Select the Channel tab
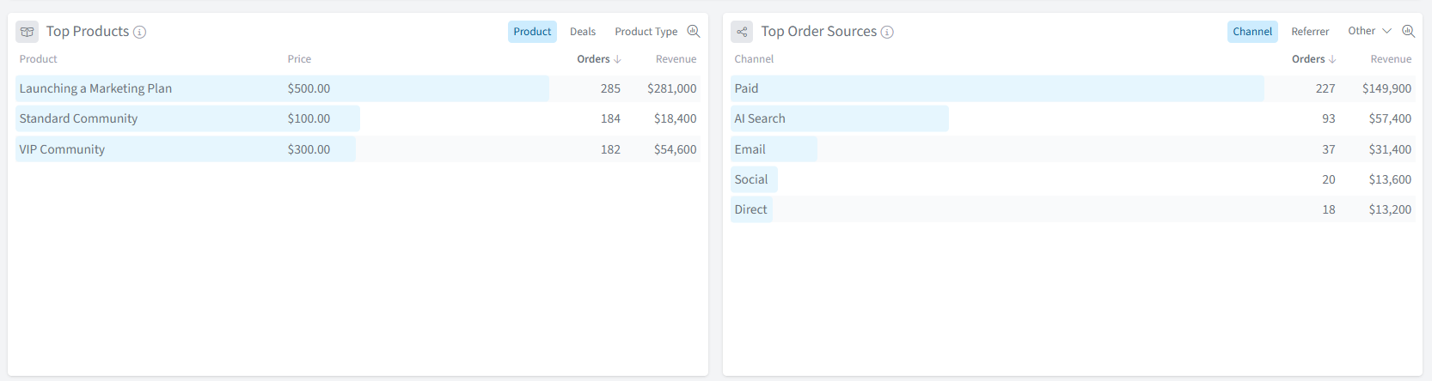1432x381 pixels. pyautogui.click(x=1252, y=32)
